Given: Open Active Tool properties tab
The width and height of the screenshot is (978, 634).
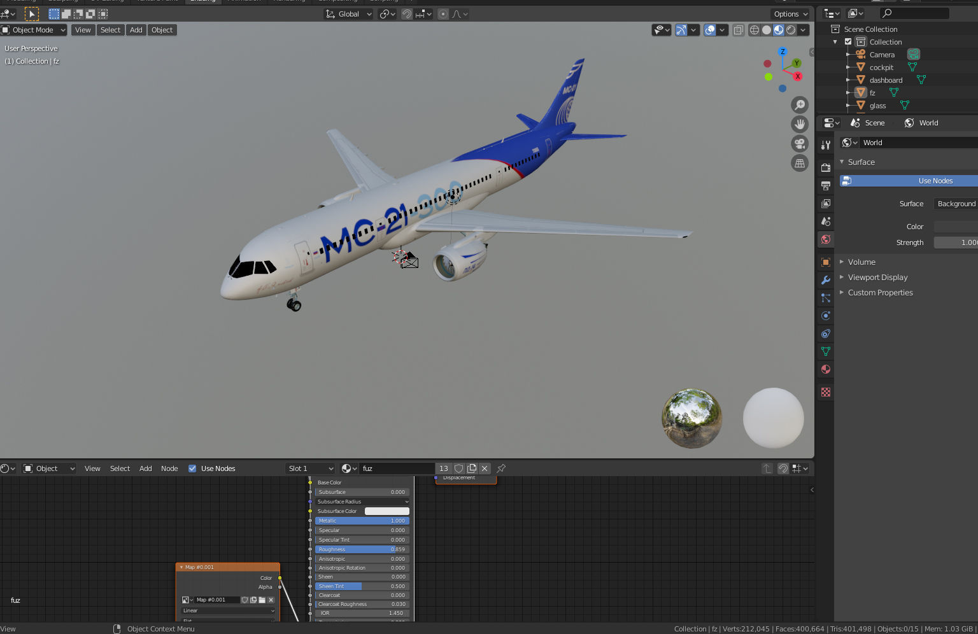Looking at the screenshot, I should [x=826, y=145].
